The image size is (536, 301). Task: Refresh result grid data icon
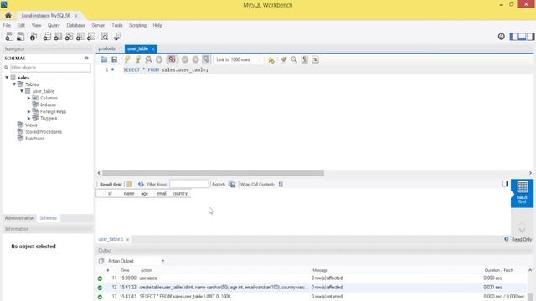[141, 184]
